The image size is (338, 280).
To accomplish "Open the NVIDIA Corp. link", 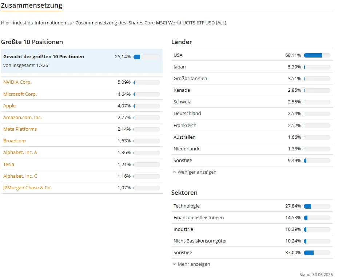I will pyautogui.click(x=17, y=82).
